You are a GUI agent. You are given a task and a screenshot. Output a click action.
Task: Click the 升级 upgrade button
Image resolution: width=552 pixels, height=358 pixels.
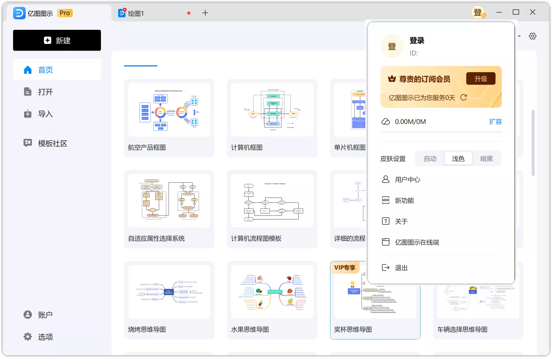coord(481,79)
